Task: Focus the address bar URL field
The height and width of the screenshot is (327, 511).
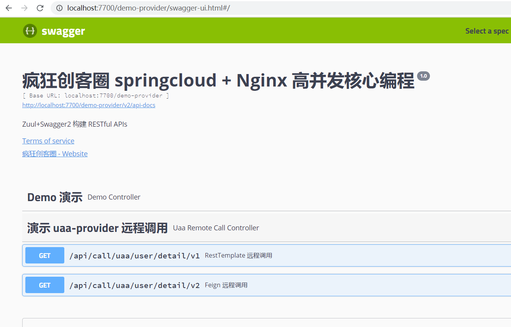Action: click(x=281, y=8)
